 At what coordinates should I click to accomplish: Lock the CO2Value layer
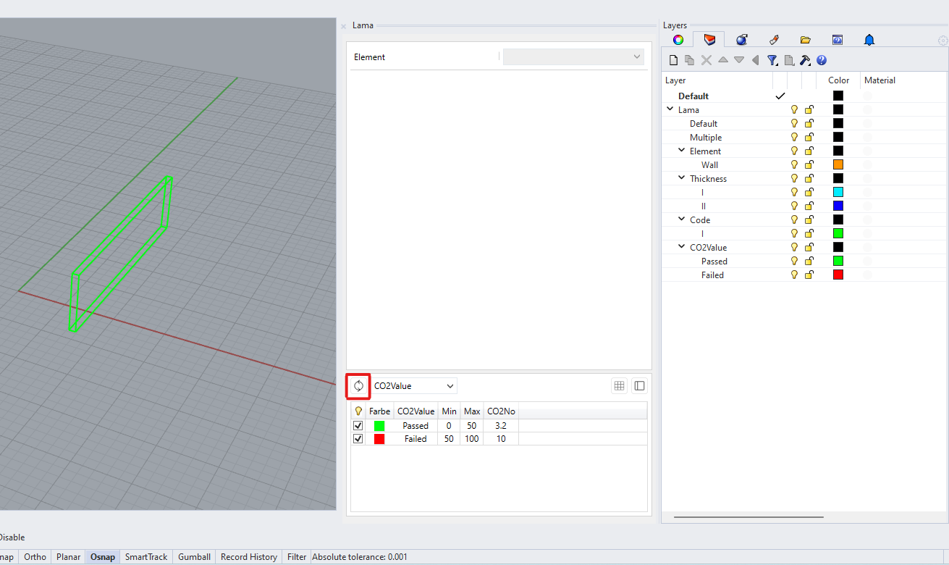click(809, 247)
